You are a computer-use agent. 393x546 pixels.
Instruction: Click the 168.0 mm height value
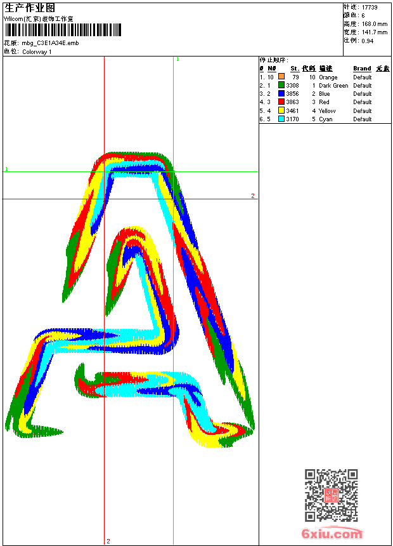click(374, 23)
